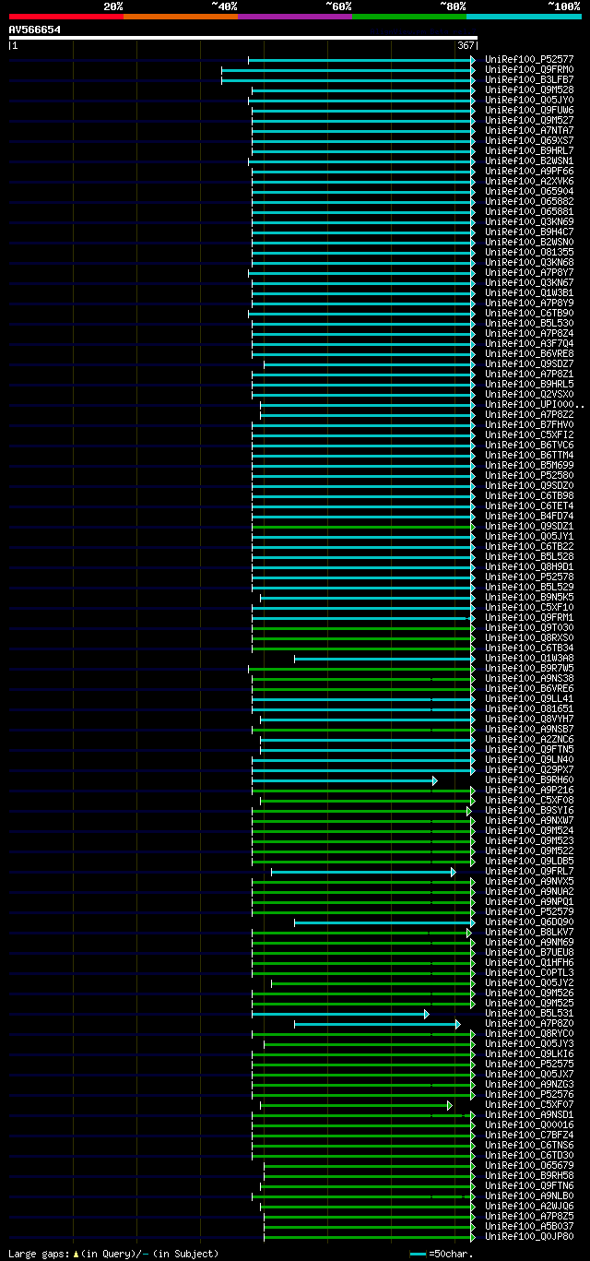Select truncated hit label UniRef100_UPI000..
The image size is (590, 1261).
534,404
